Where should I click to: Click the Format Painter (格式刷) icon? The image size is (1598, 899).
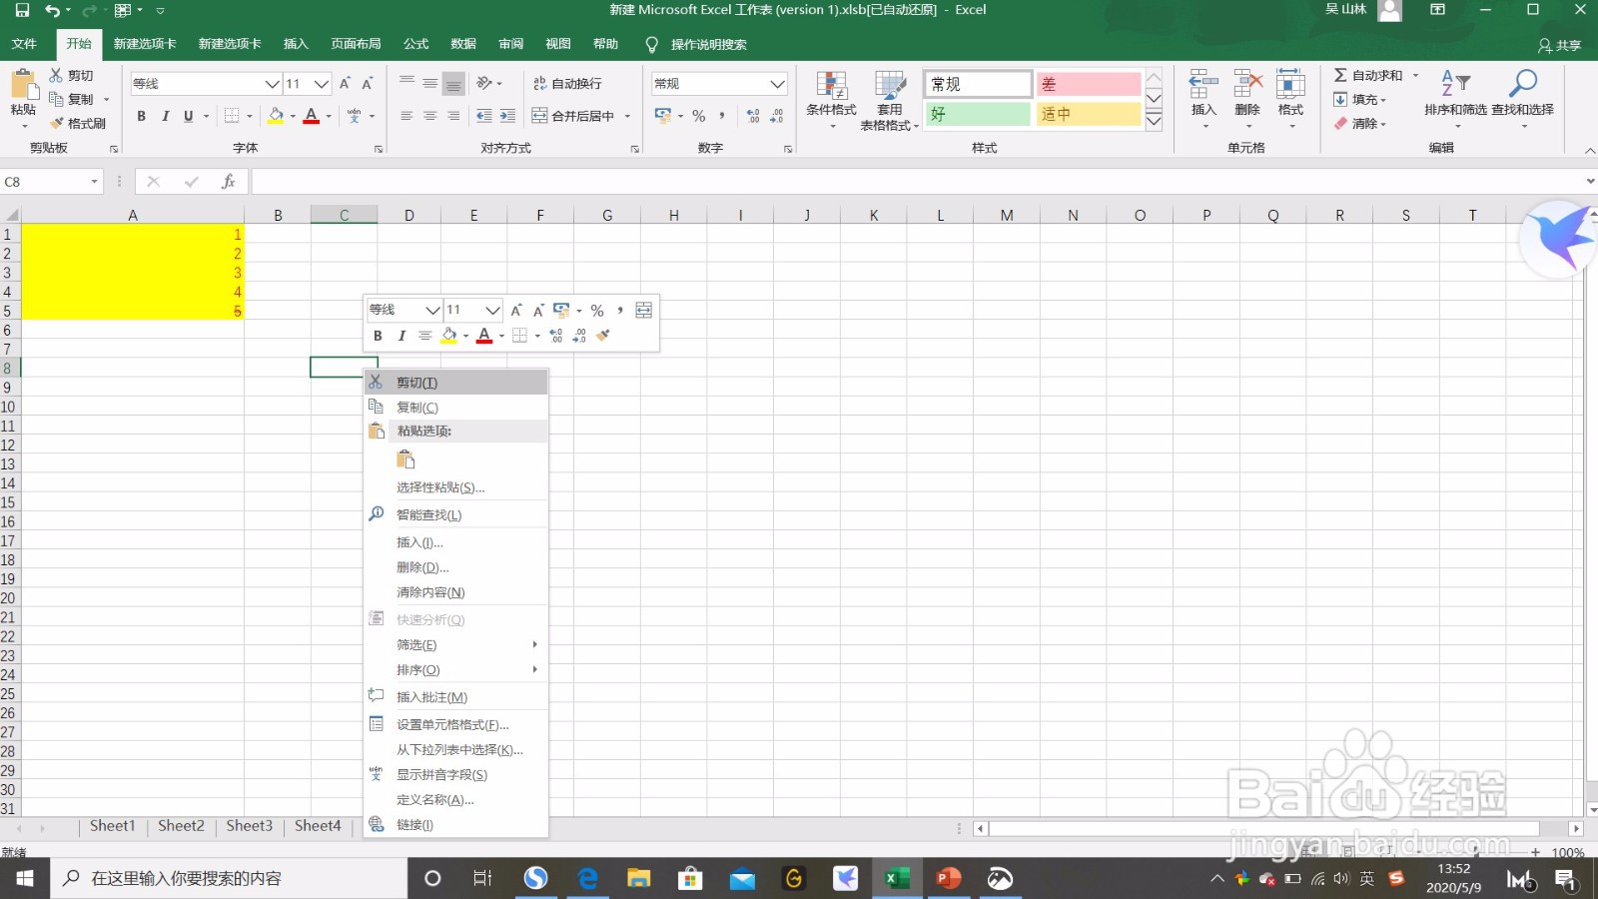pyautogui.click(x=58, y=123)
